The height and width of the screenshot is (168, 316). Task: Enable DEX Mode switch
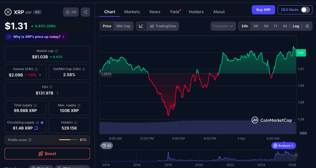[306, 9]
